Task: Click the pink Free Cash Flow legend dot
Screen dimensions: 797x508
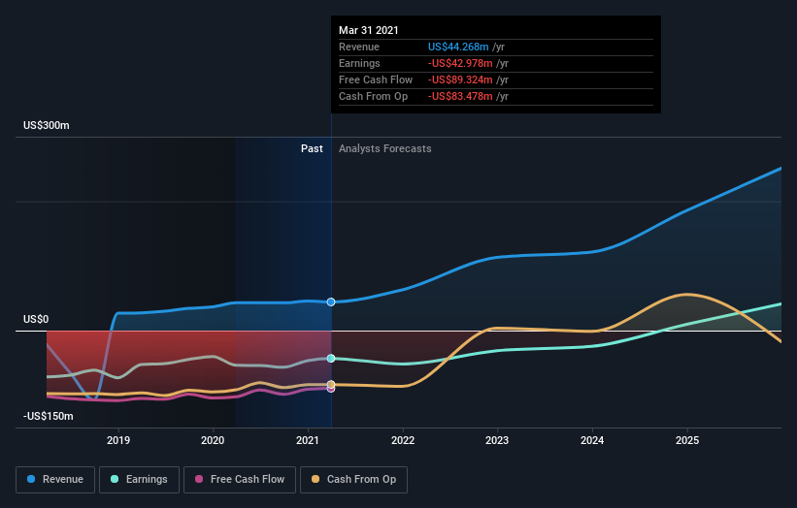Action: pyautogui.click(x=199, y=479)
